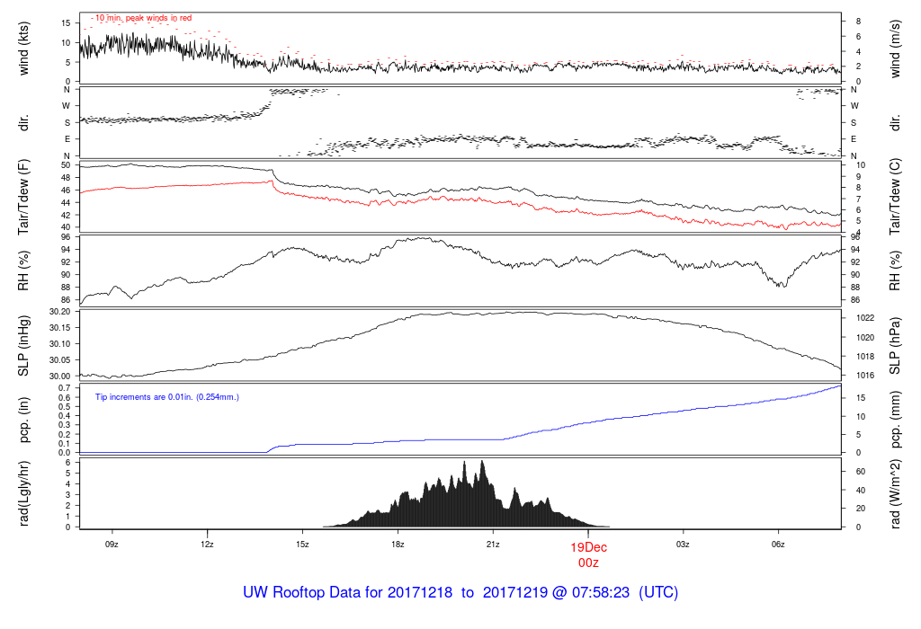The height and width of the screenshot is (629, 921).
Task: Click the '18z' time axis label
Action: tap(398, 545)
